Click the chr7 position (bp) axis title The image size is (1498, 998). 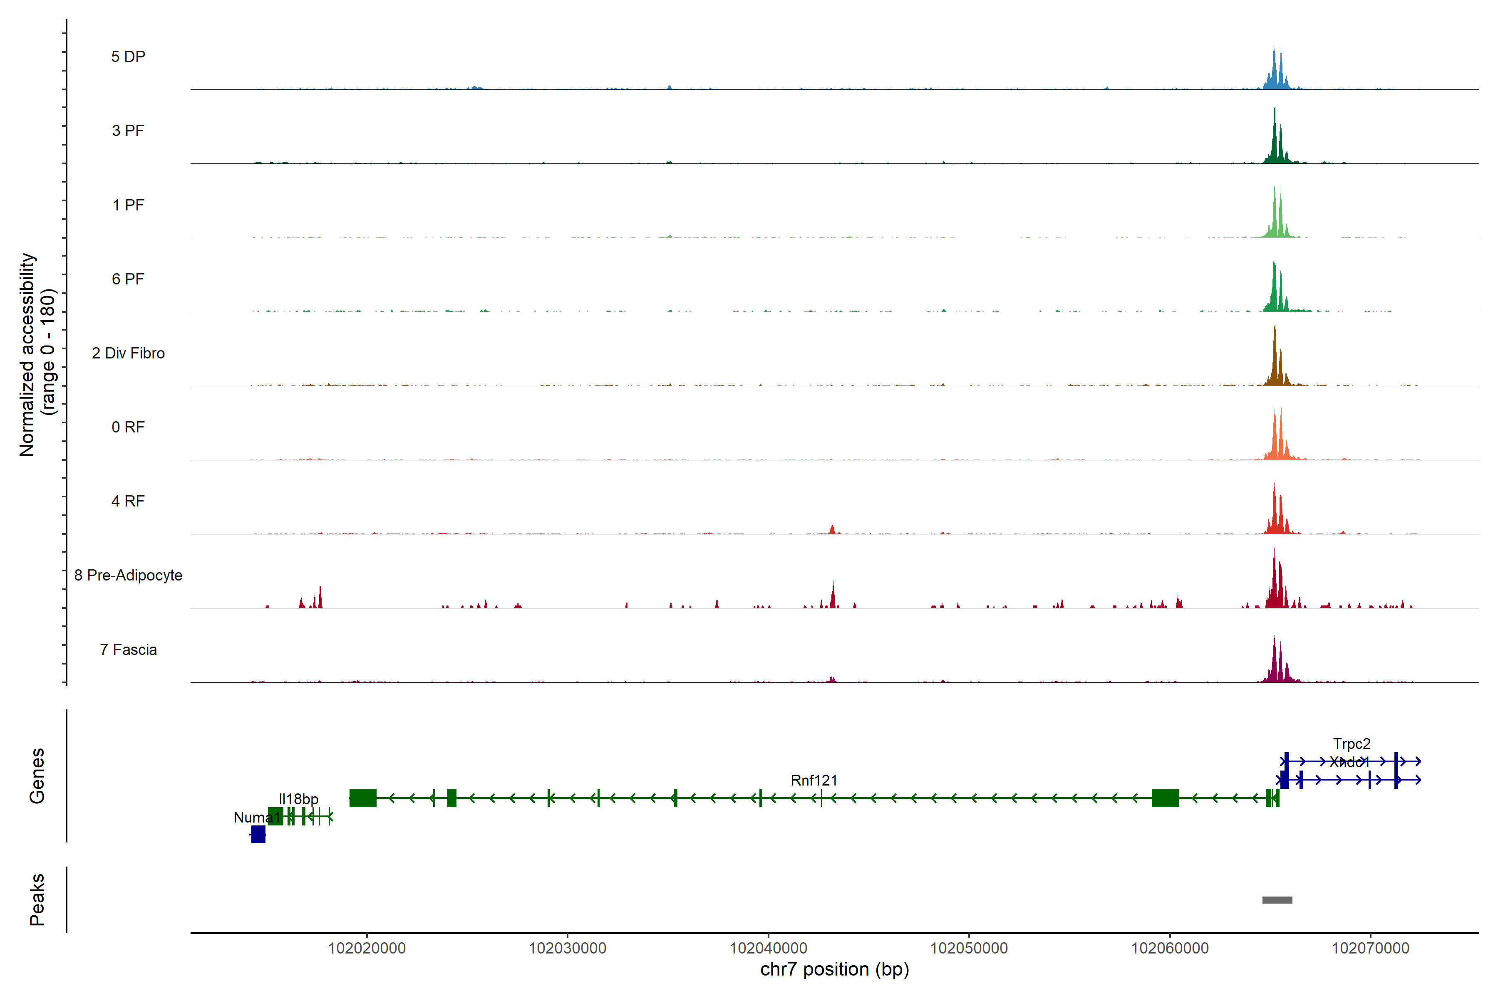pyautogui.click(x=834, y=969)
